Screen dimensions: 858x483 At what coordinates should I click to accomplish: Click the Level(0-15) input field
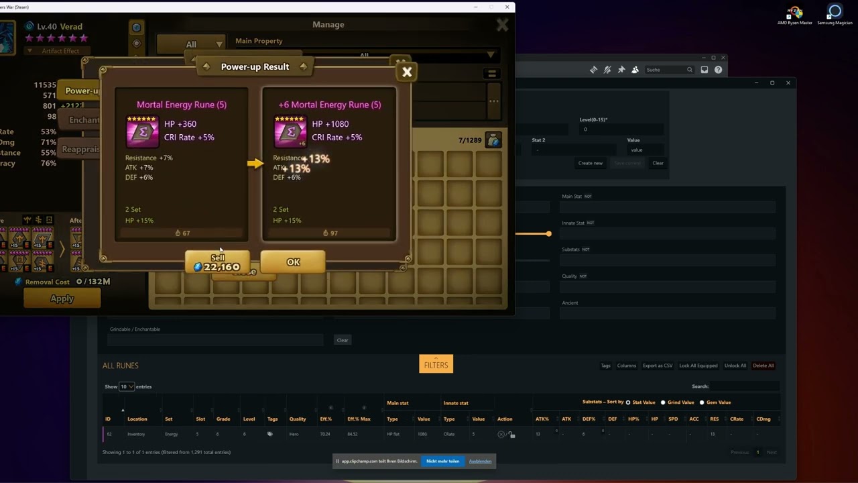pyautogui.click(x=621, y=129)
